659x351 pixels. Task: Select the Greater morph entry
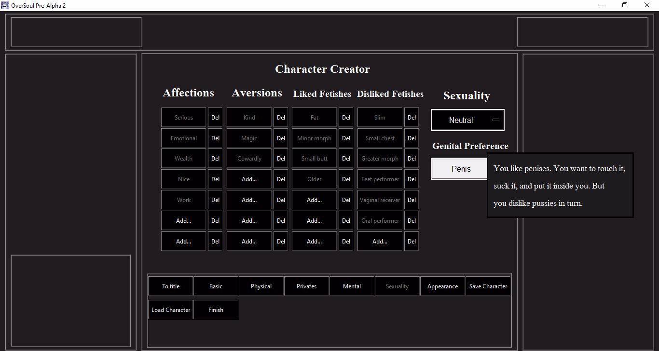380,158
